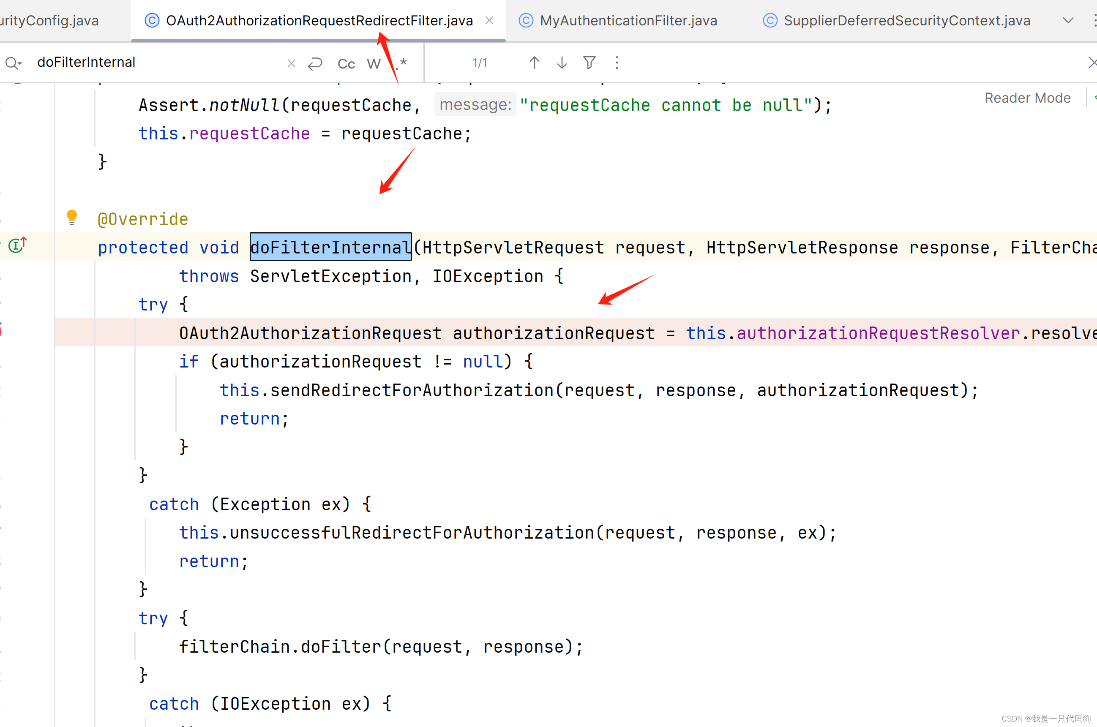
Task: Go to previous occurrence arrow
Action: coord(535,63)
